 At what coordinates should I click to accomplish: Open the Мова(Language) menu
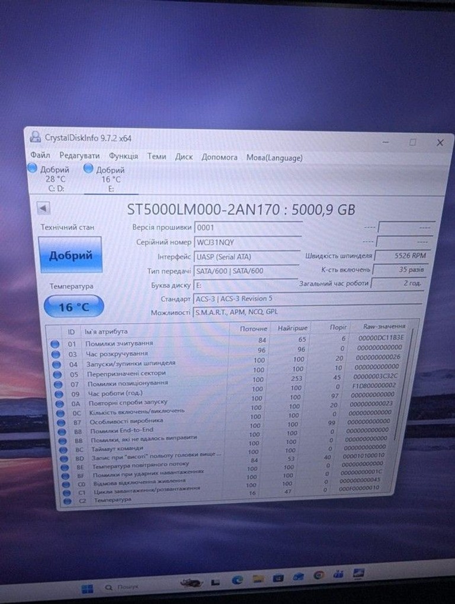point(274,158)
